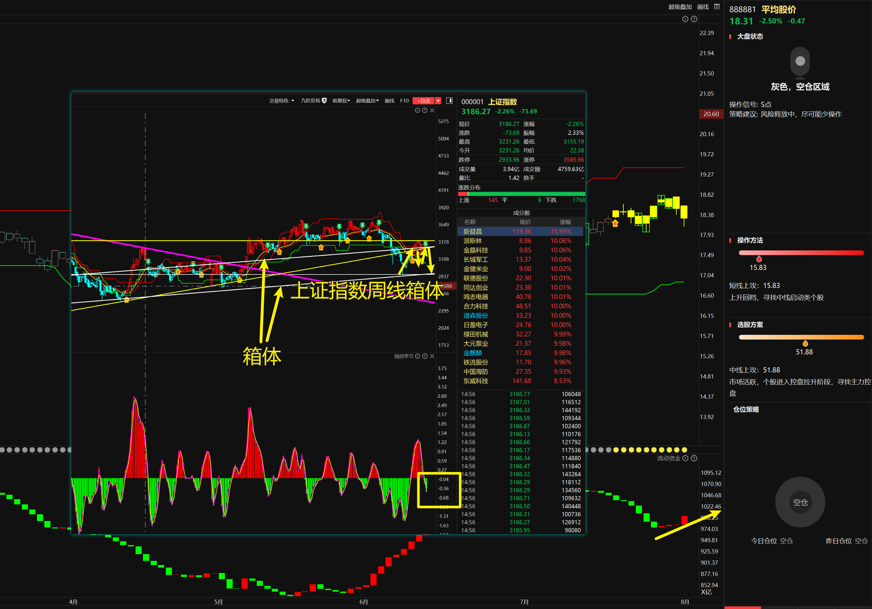Select 金健米业 stock row
Image resolution: width=872 pixels, height=609 pixels.
tap(520, 269)
